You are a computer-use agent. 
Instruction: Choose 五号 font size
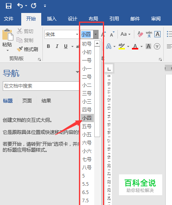click(x=87, y=126)
